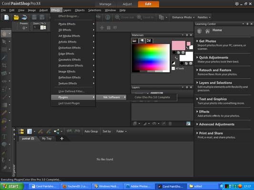The image size is (254, 190).
Task: Click the Windows start button
Action: coord(11,186)
